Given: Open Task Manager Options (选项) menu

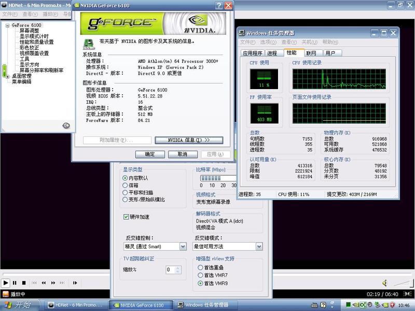Looking at the screenshot, I should 268,43.
